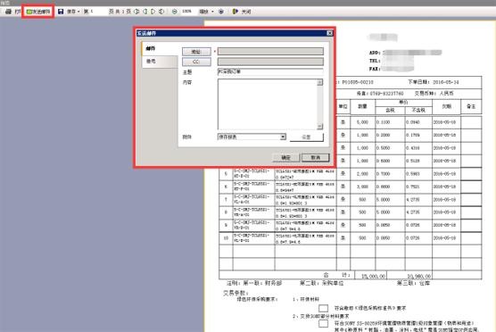Click the 主题 subject input field

[270, 71]
